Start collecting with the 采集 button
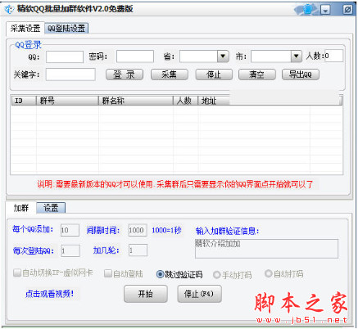This screenshot has width=358, height=329. tap(170, 74)
